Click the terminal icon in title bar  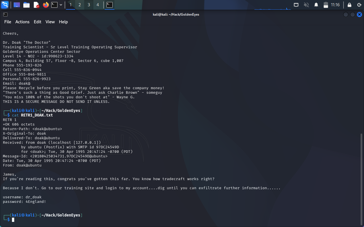coord(5,14)
